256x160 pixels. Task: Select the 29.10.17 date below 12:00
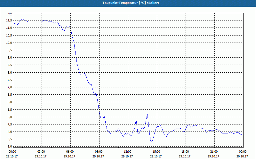pyautogui.click(x=127, y=156)
